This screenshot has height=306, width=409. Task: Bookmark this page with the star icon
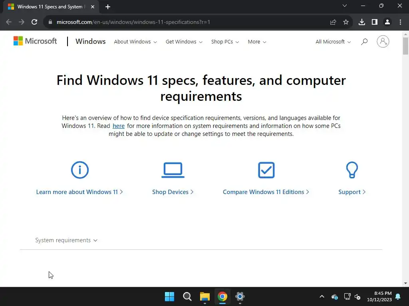pos(346,22)
